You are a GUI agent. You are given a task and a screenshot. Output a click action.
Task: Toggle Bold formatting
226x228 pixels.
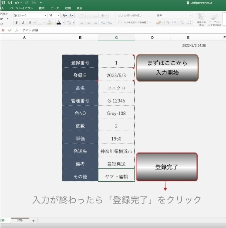click(x=17, y=22)
